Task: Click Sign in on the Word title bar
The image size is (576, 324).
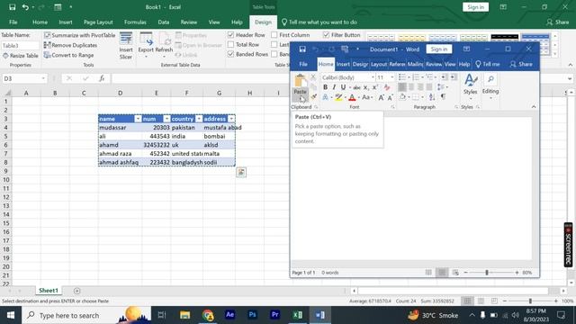Action: (439, 49)
